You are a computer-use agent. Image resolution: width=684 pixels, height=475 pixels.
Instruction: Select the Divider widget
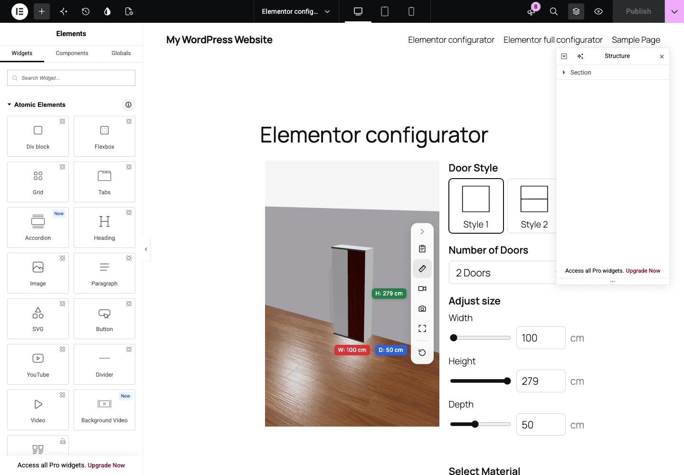point(104,364)
